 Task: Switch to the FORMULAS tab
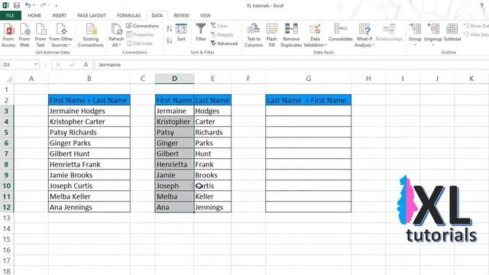tap(129, 15)
